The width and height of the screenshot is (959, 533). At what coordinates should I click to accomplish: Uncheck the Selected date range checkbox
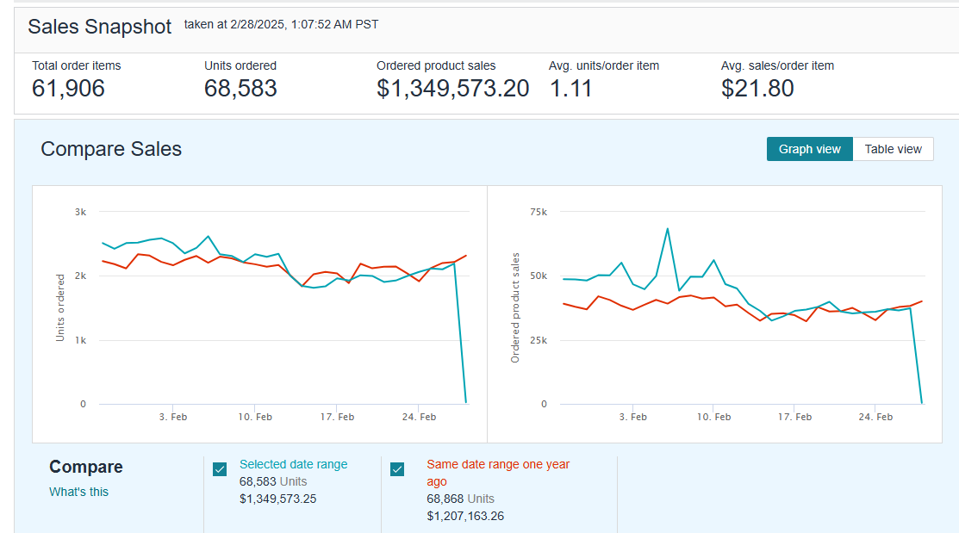(220, 469)
